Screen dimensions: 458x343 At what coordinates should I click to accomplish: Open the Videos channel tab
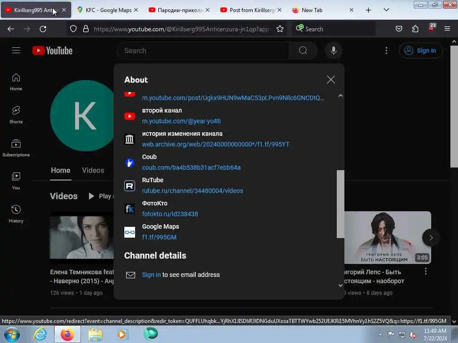[93, 170]
